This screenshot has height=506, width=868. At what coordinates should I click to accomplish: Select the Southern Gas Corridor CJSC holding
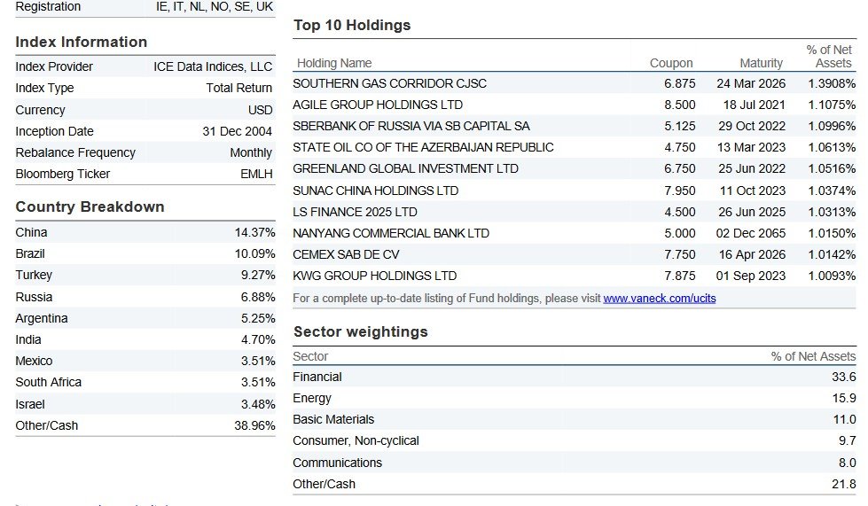[389, 83]
